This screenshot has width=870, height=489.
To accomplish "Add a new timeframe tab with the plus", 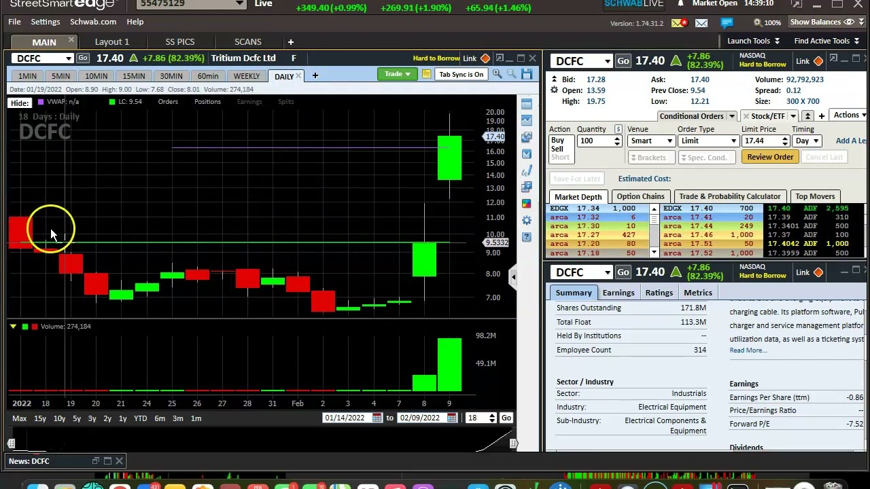I will 315,75.
